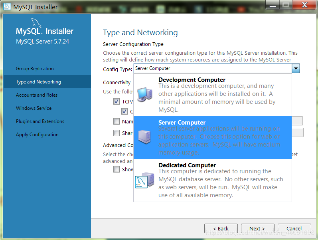The height and width of the screenshot is (240, 318).
Task: Toggle the checked checkbox below TCP/IP
Action: [124, 111]
